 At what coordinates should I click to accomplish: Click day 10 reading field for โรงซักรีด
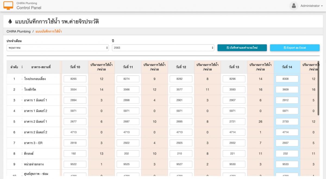coord(75,89)
